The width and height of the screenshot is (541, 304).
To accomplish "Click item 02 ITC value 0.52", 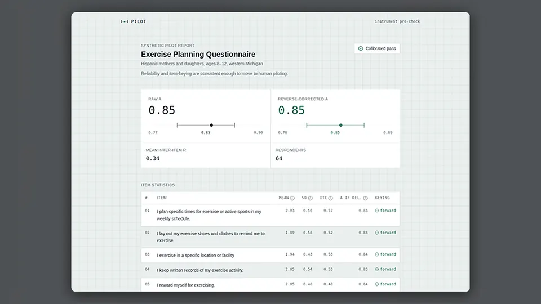I will tap(328, 233).
